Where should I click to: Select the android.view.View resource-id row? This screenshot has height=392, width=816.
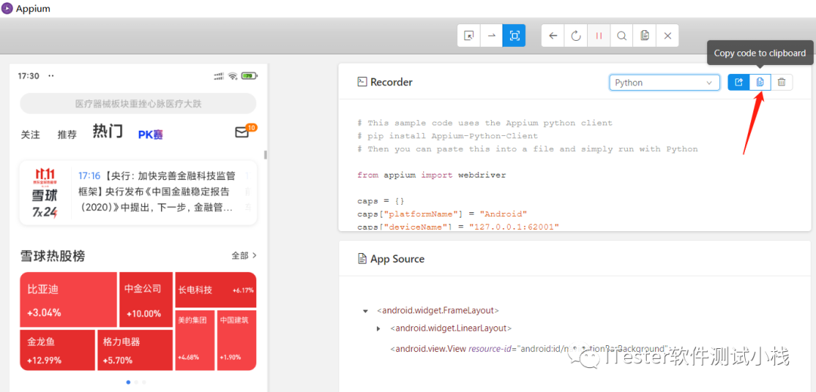tap(529, 348)
